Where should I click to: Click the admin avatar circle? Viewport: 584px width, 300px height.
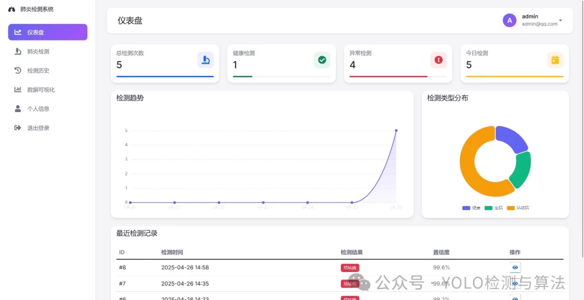tap(509, 20)
